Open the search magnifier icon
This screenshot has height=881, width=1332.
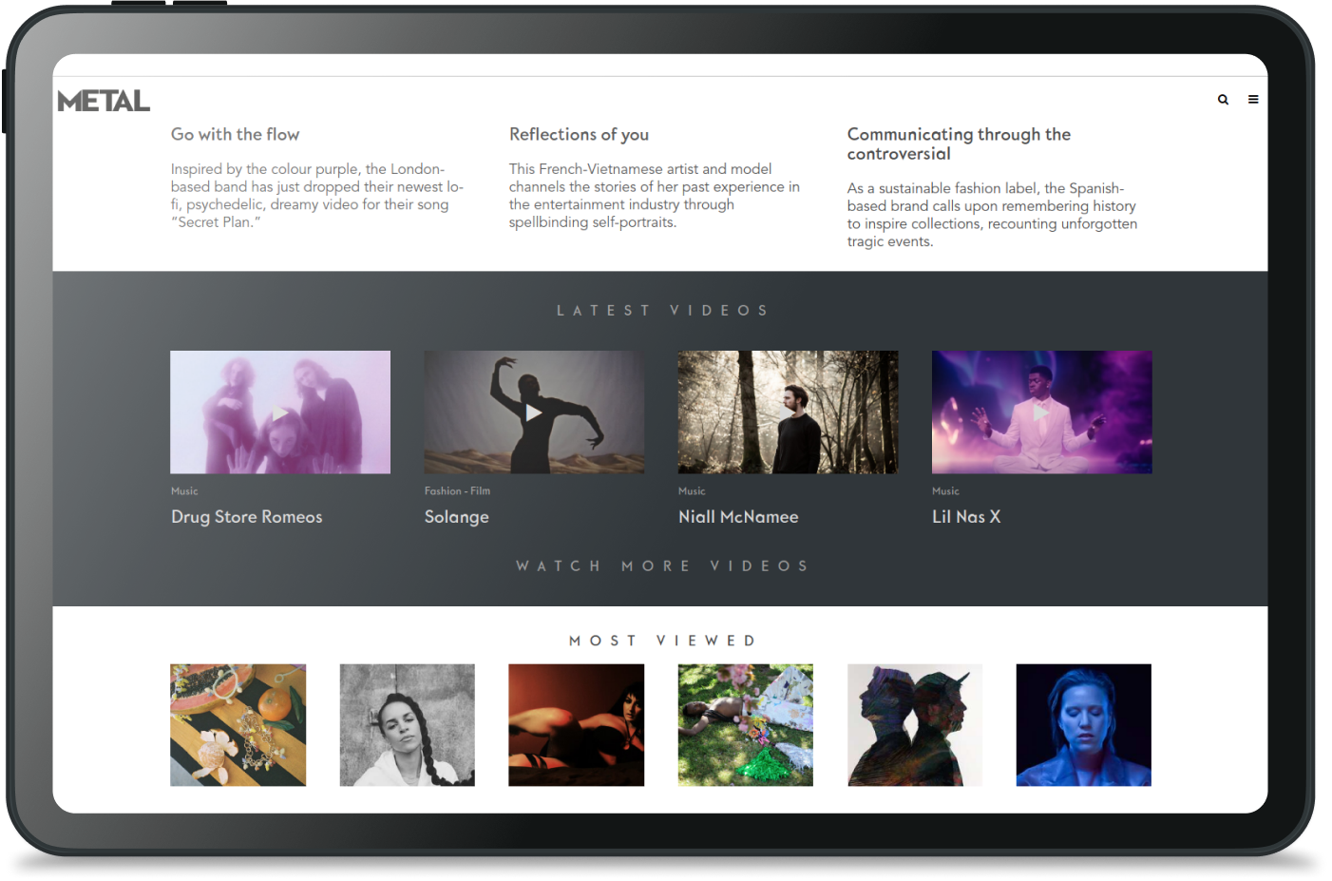1223,100
